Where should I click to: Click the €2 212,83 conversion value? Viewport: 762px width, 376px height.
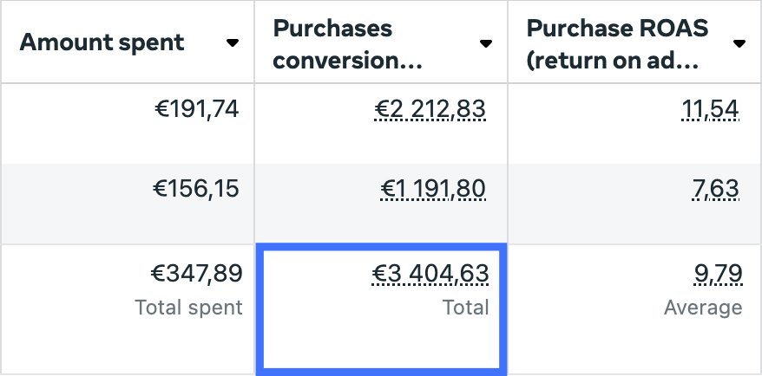430,110
